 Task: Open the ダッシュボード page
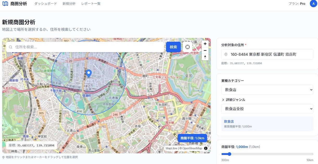pos(46,4)
